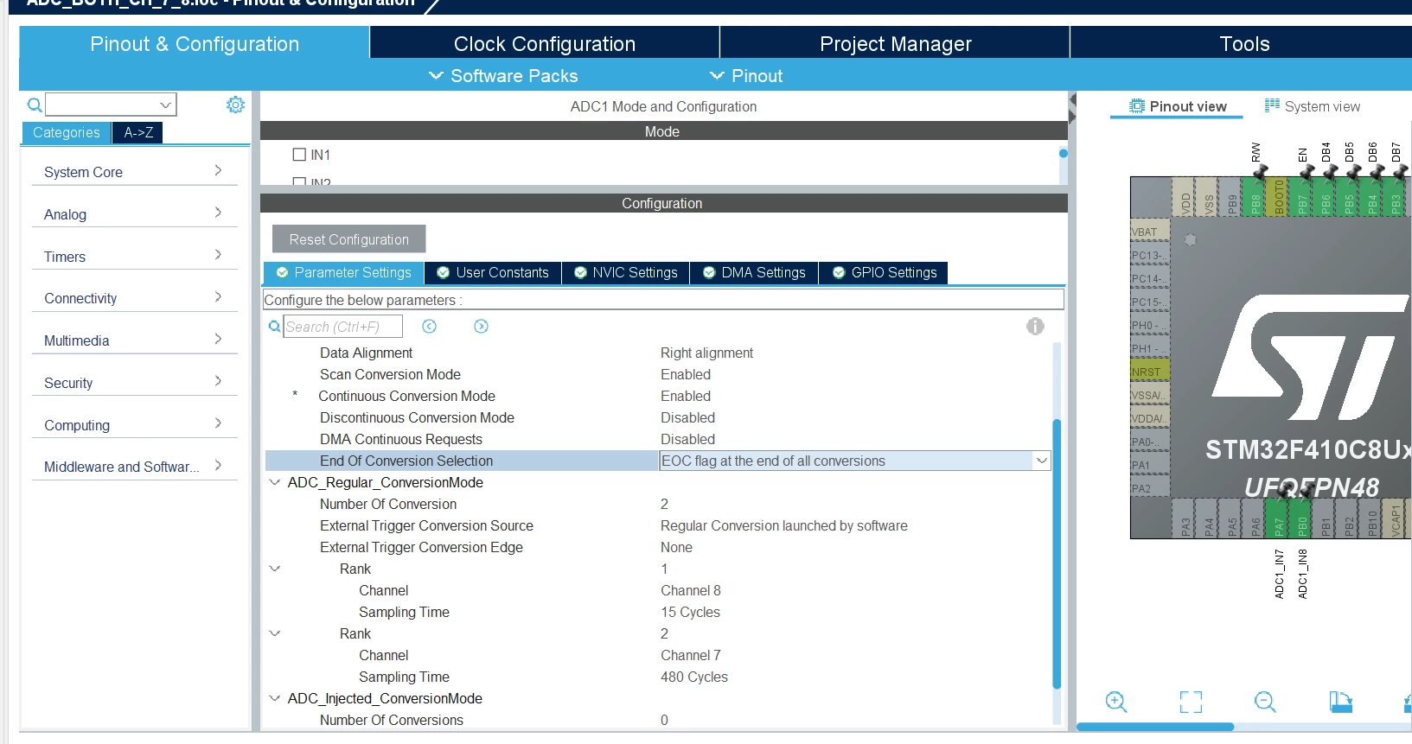Click the pinout horizontal scrollbar

[x=1154, y=727]
